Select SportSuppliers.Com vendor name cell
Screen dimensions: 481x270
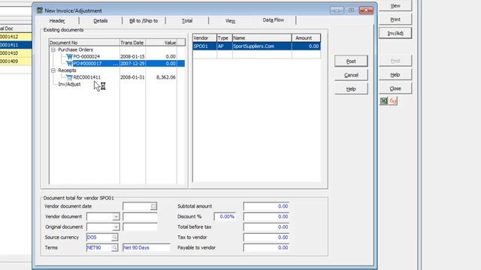(262, 46)
